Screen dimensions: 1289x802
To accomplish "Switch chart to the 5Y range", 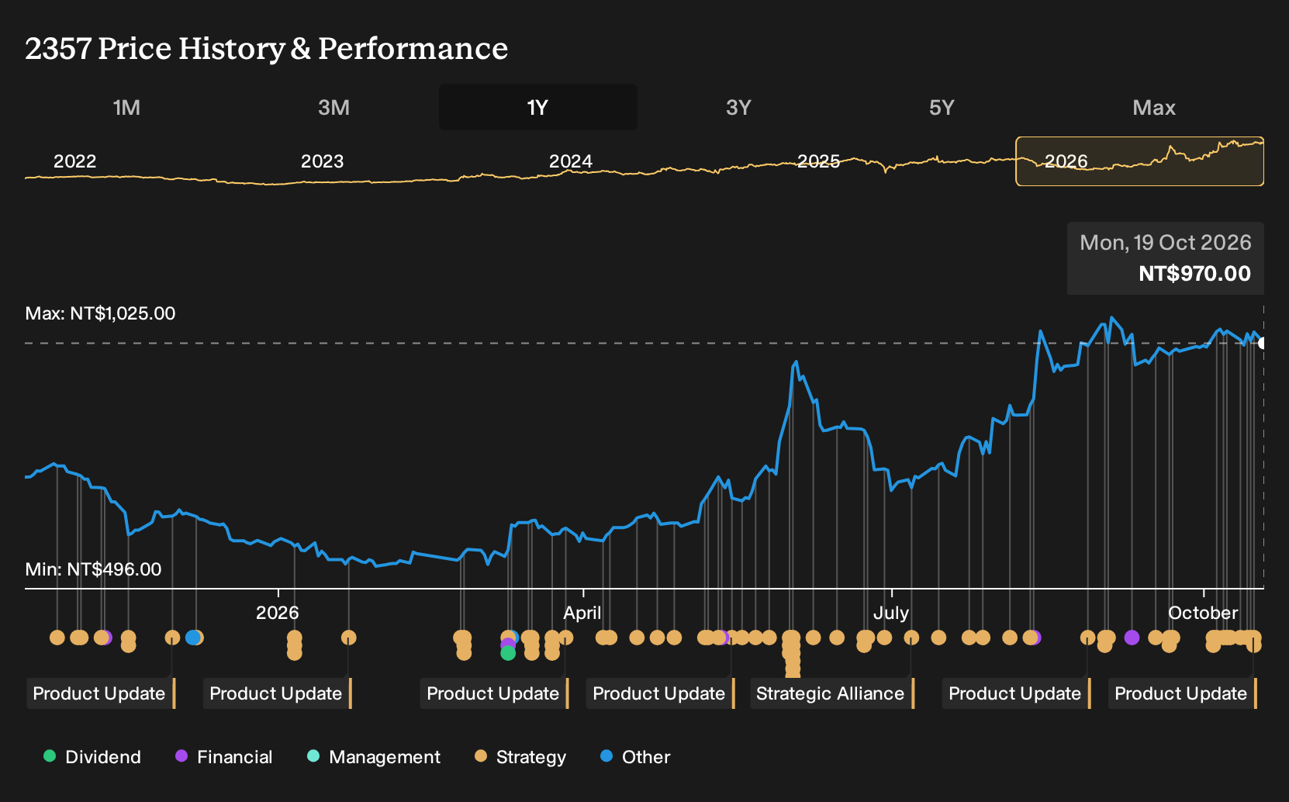I will tap(942, 107).
